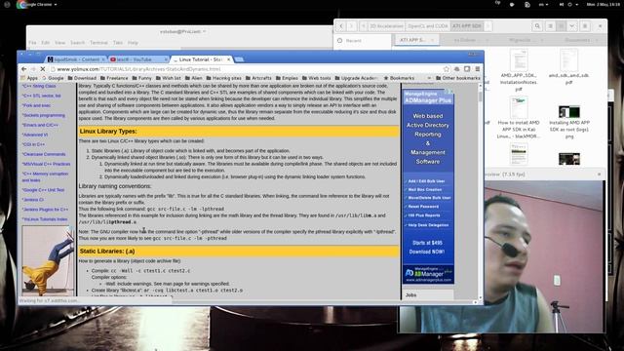Open the Upgrade Academy bookmarks folder

click(x=356, y=78)
